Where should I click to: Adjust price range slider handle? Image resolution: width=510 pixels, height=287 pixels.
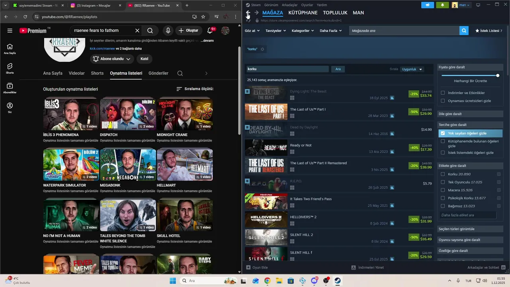pyautogui.click(x=498, y=75)
